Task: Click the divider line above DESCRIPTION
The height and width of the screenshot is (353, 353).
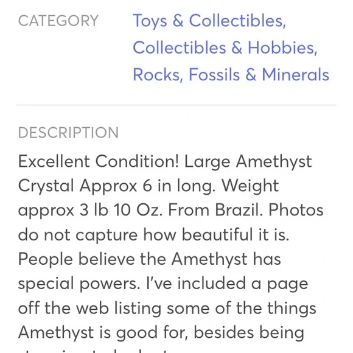Action: 177,105
